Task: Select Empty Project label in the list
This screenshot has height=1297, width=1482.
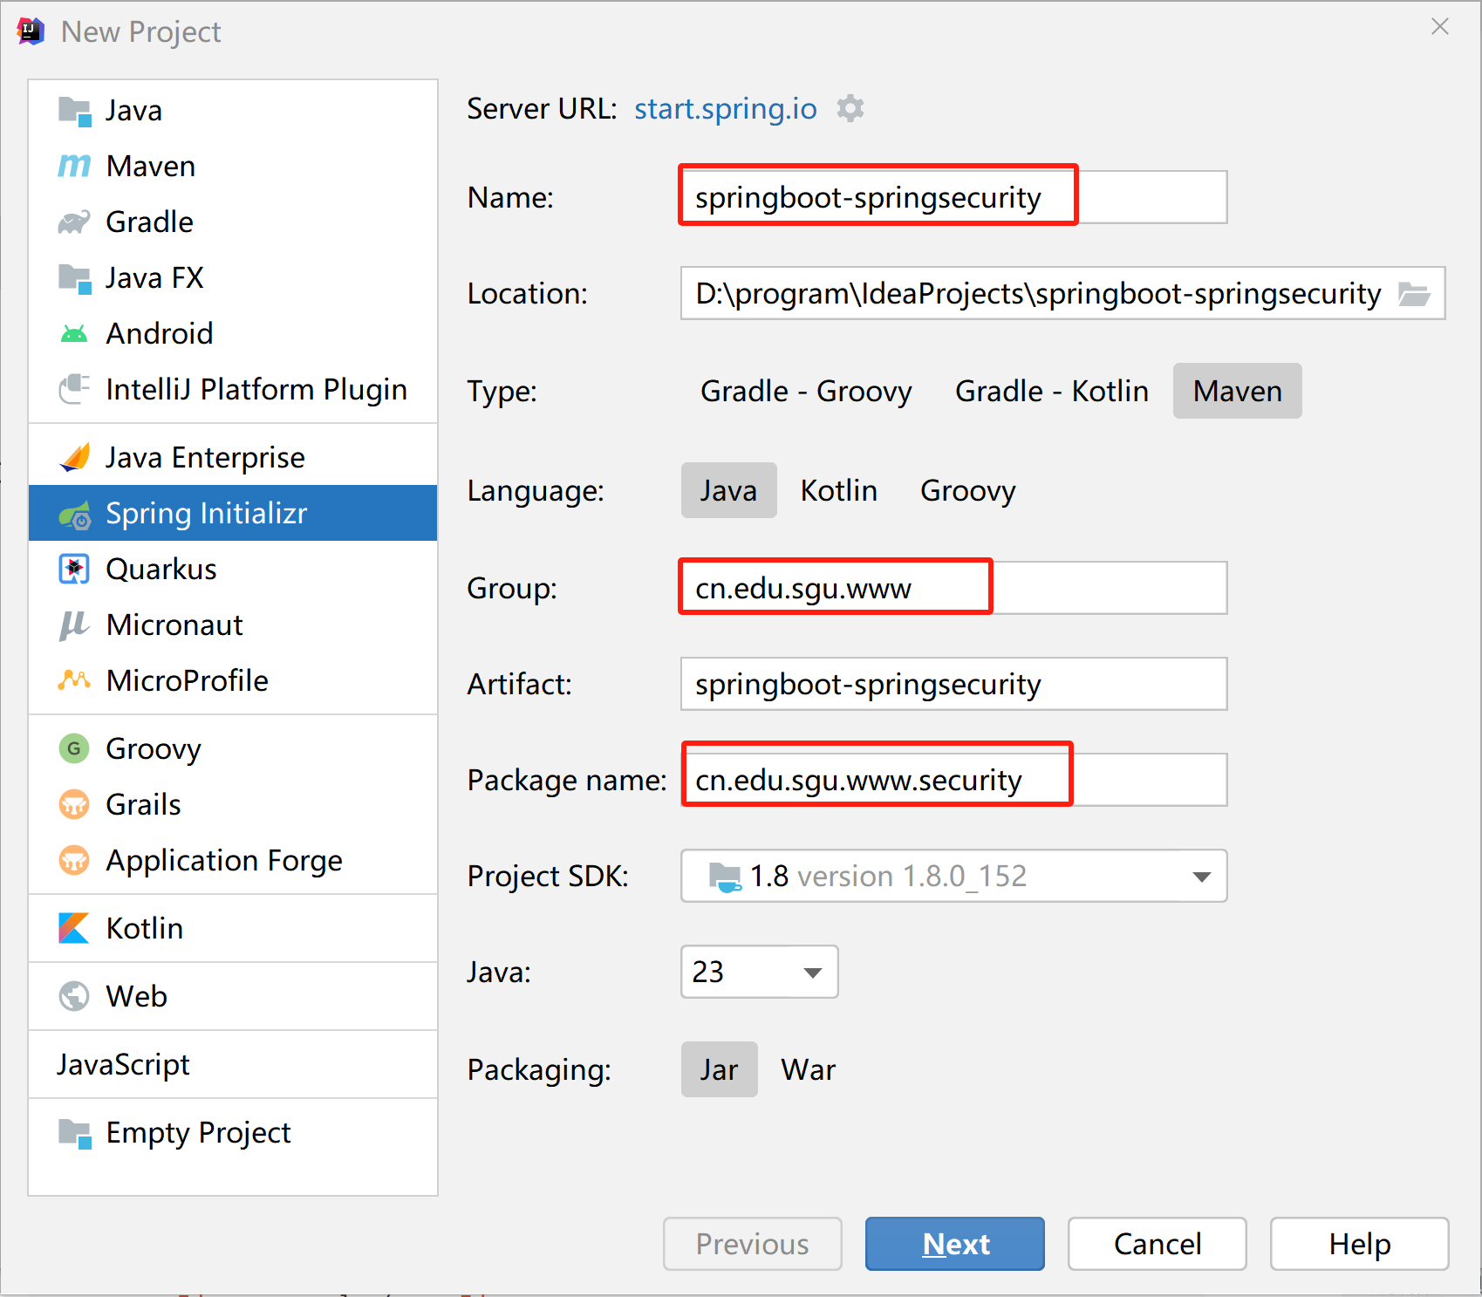Action: [199, 1132]
